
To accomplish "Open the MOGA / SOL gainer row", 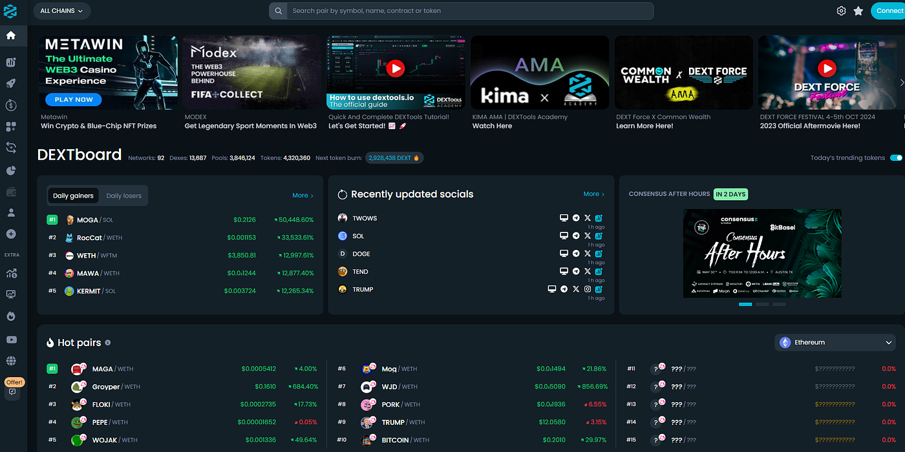I will [x=180, y=220].
